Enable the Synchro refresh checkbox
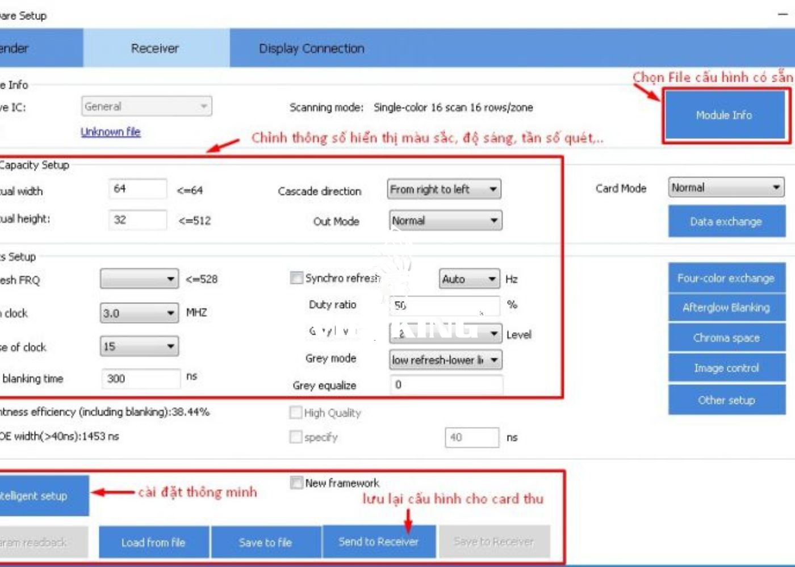Screen dimensions: 795x567 pos(296,278)
